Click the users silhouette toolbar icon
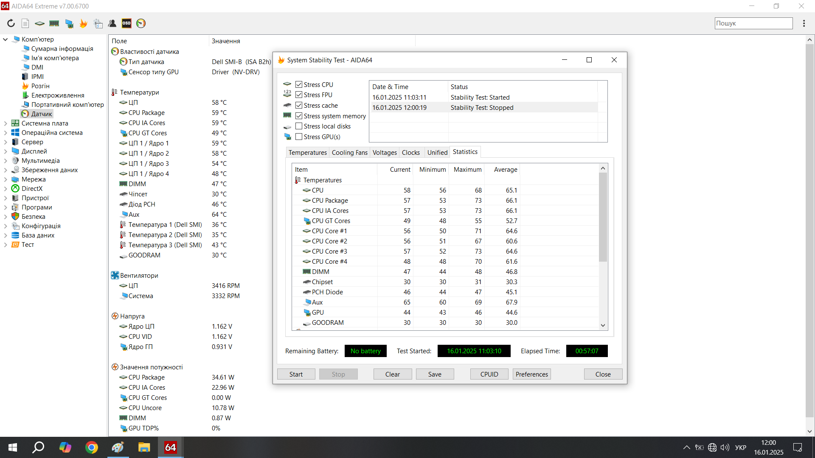The image size is (815, 458). coord(112,23)
